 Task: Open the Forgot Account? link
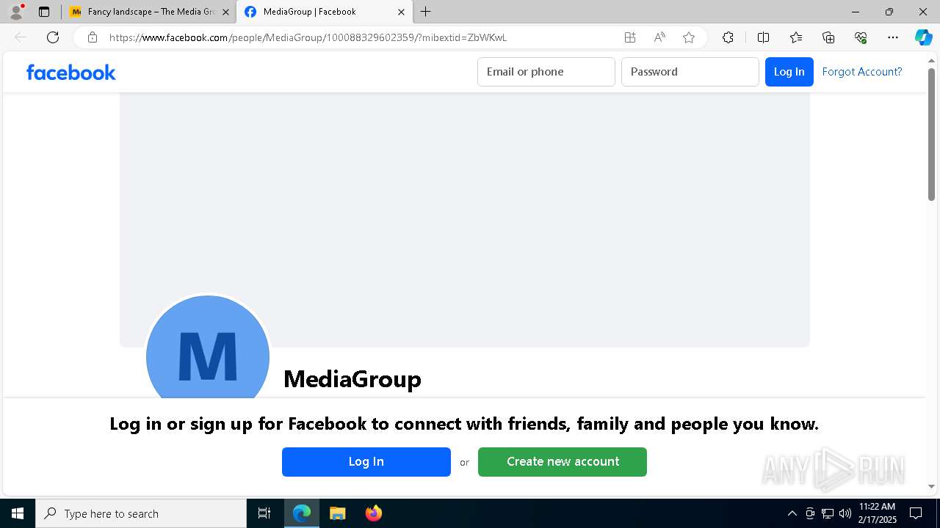coord(862,72)
